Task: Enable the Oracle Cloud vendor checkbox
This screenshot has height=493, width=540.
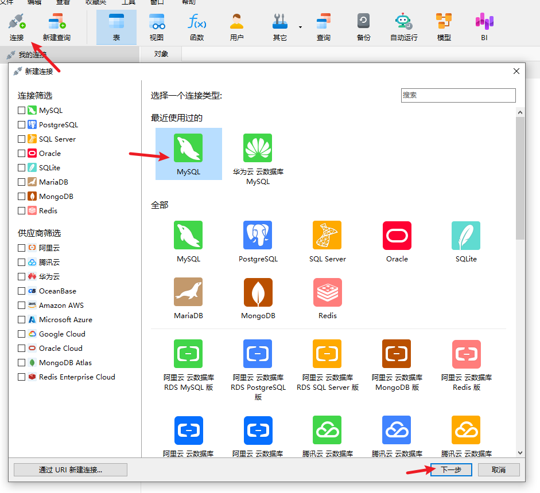Action: point(21,348)
